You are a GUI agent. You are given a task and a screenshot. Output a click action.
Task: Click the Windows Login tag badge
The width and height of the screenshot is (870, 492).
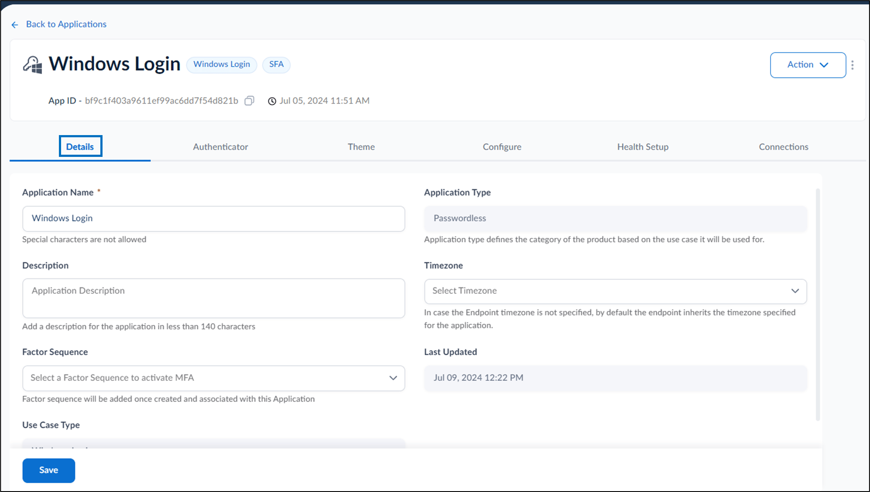click(222, 64)
